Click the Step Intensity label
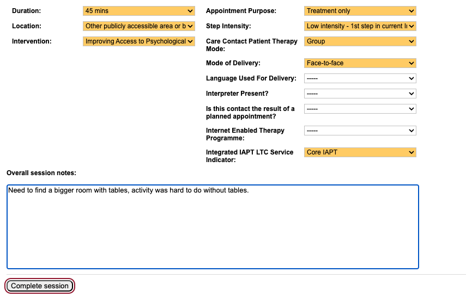Screen dimensions: 472x297 [228, 26]
